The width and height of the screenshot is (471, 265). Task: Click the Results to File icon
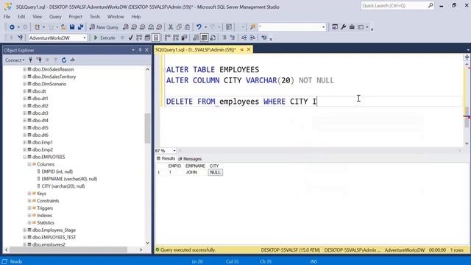coord(213,38)
